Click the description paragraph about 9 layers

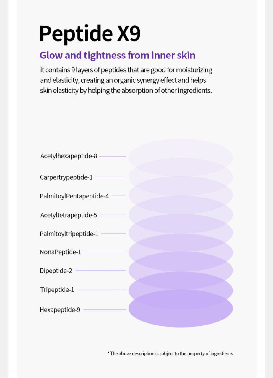pyautogui.click(x=126, y=80)
